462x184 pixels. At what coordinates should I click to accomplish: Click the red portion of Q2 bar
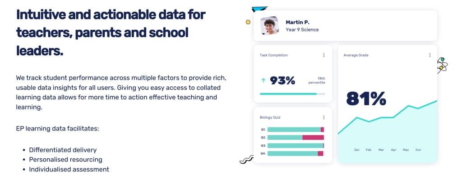pyautogui.click(x=313, y=137)
